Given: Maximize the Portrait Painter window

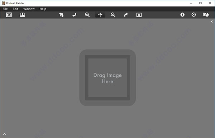Looking at the screenshot, I should click(x=200, y=3).
